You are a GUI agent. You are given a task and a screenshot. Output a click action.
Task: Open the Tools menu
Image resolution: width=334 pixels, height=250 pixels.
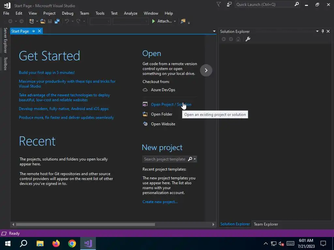pyautogui.click(x=100, y=13)
